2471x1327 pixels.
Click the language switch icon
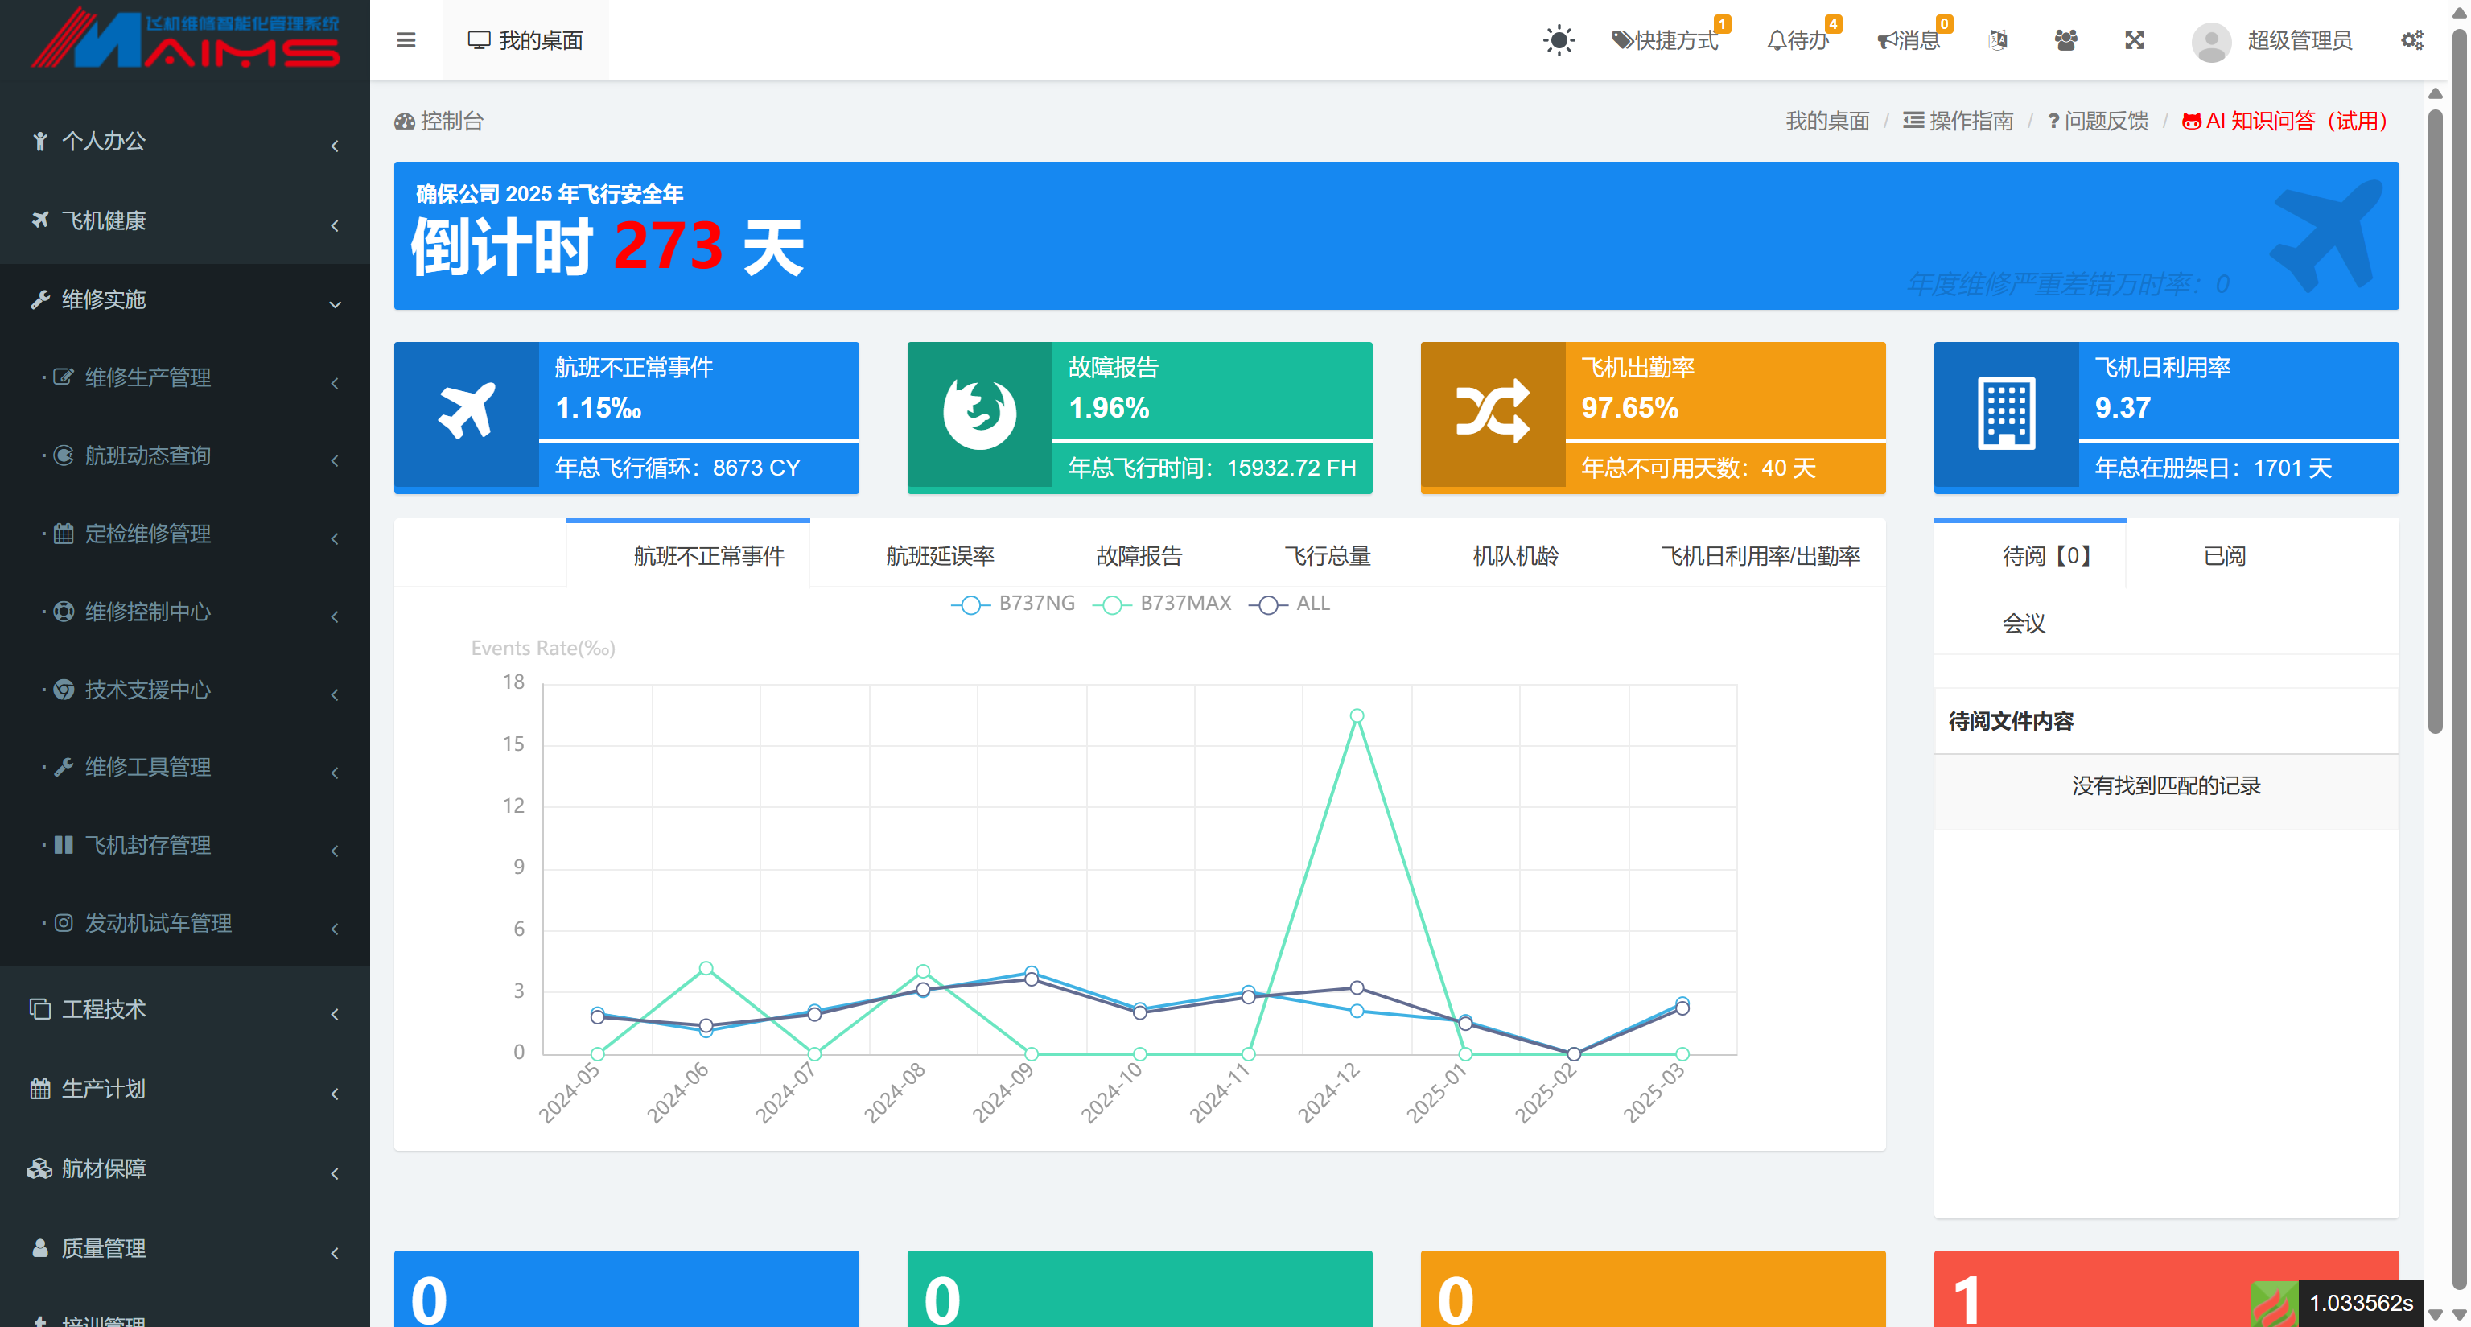1998,40
